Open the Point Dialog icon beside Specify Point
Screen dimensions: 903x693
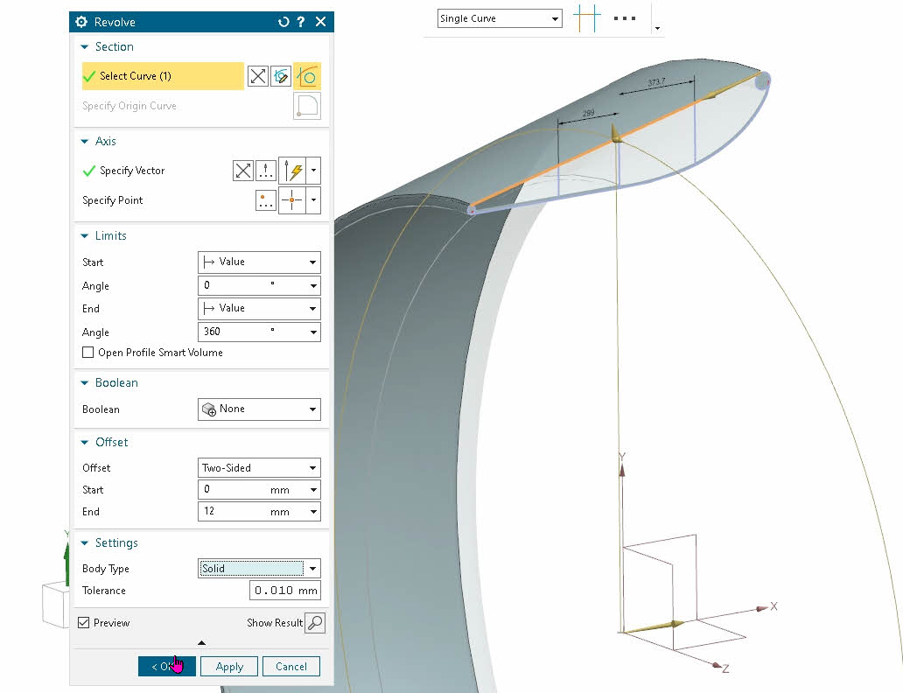[x=266, y=200]
